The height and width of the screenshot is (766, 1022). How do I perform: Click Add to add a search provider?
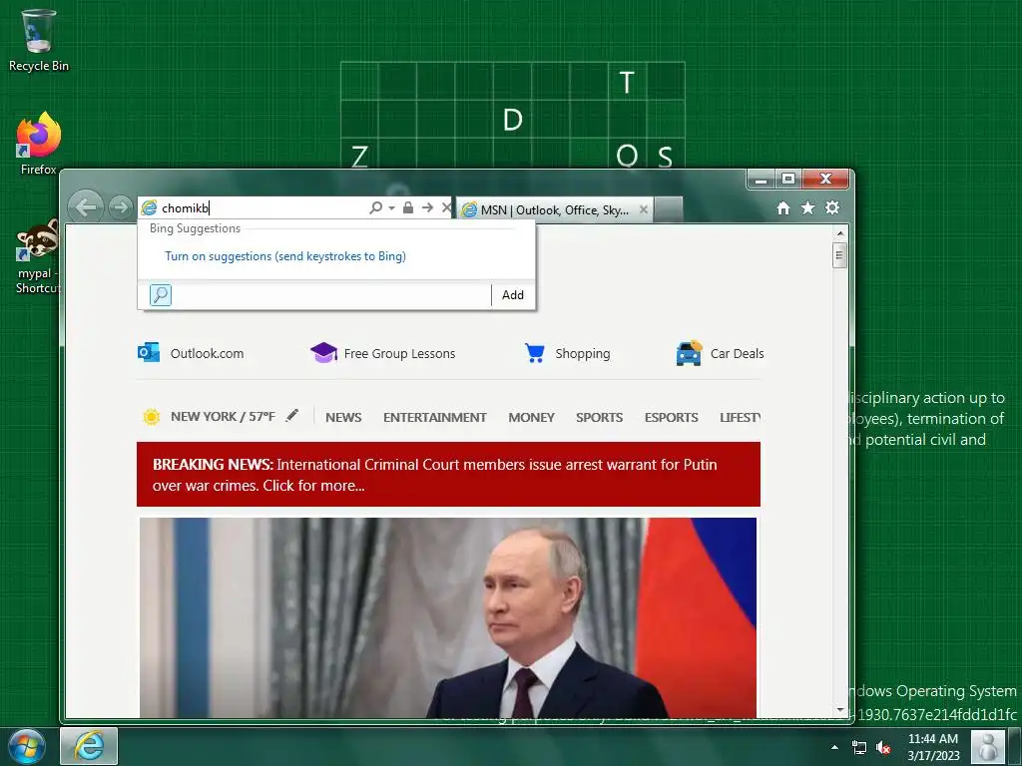coord(513,295)
